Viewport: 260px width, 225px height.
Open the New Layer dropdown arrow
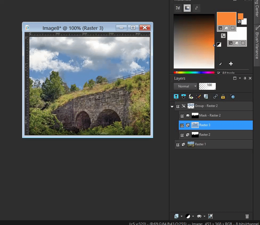(181, 216)
